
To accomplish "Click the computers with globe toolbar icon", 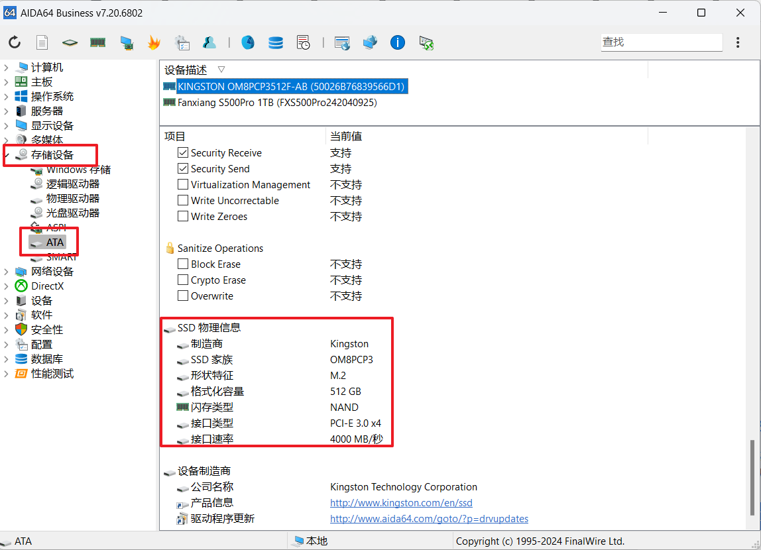I will [x=370, y=42].
